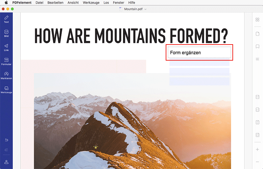Select the Link tool

[x=6, y=47]
